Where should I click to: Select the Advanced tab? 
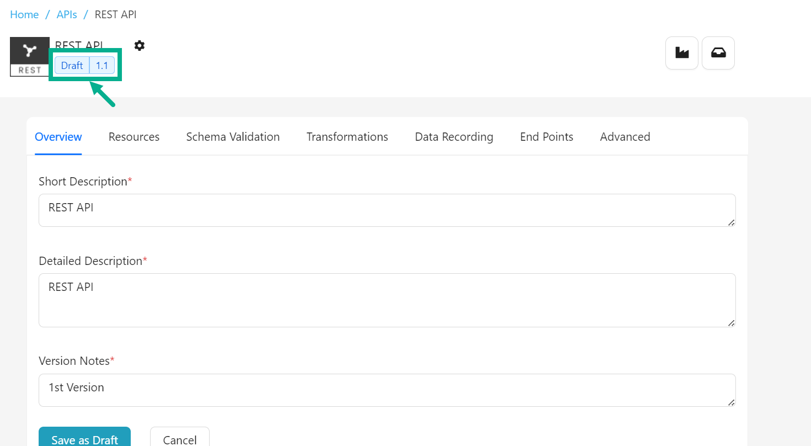[625, 137]
